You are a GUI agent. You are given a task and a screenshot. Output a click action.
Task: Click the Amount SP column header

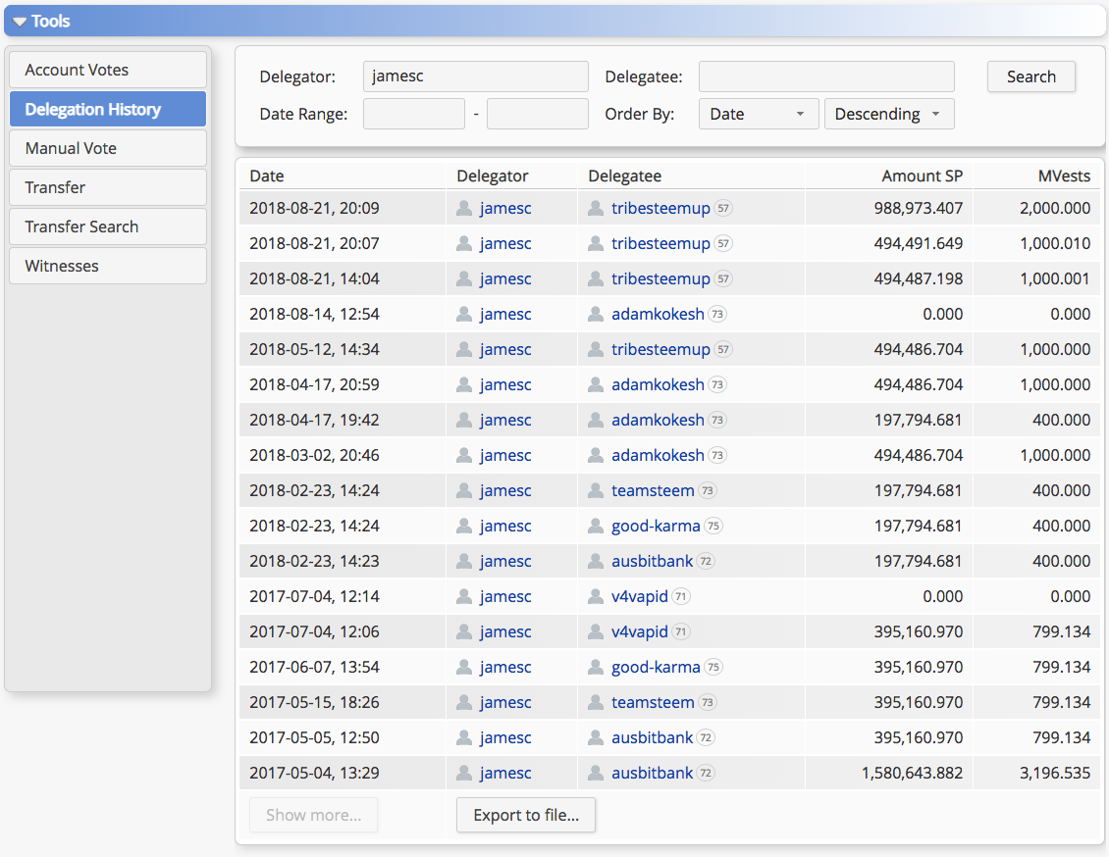coord(922,176)
